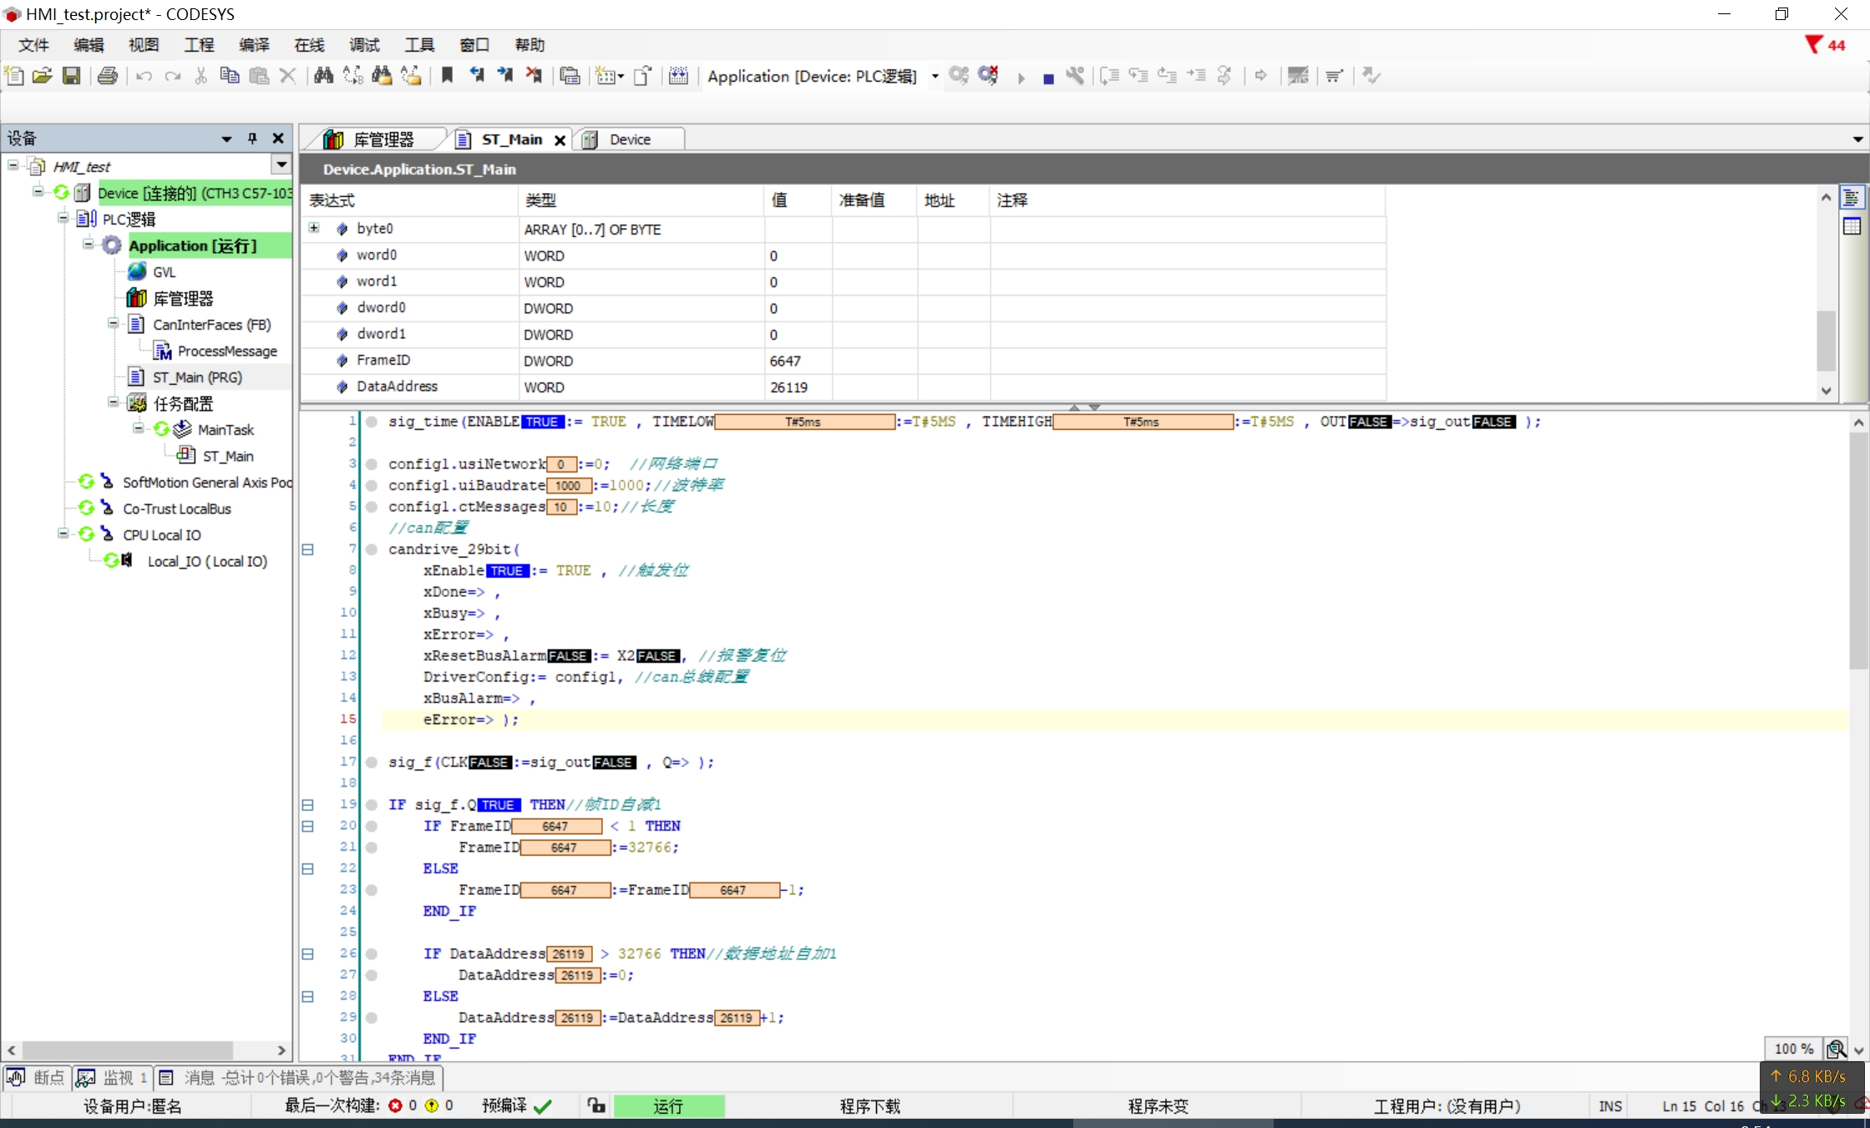The image size is (1870, 1128).
Task: Click the Clear bookmarks red X icon
Action: [x=534, y=76]
